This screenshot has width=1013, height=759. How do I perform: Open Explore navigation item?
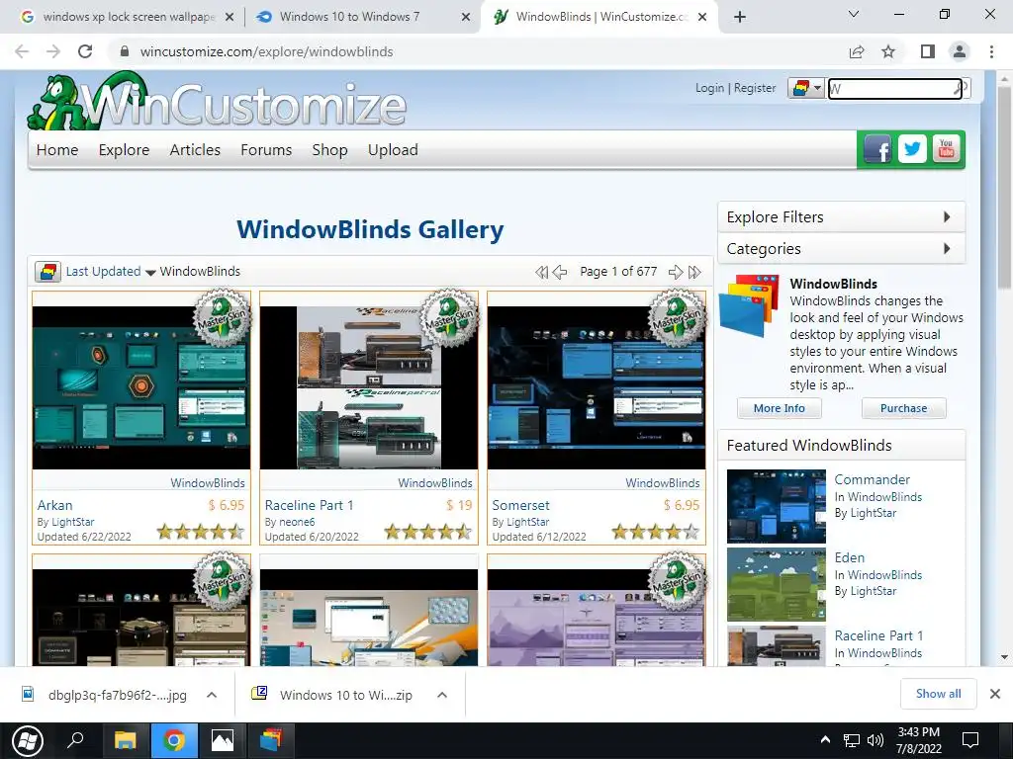click(124, 150)
